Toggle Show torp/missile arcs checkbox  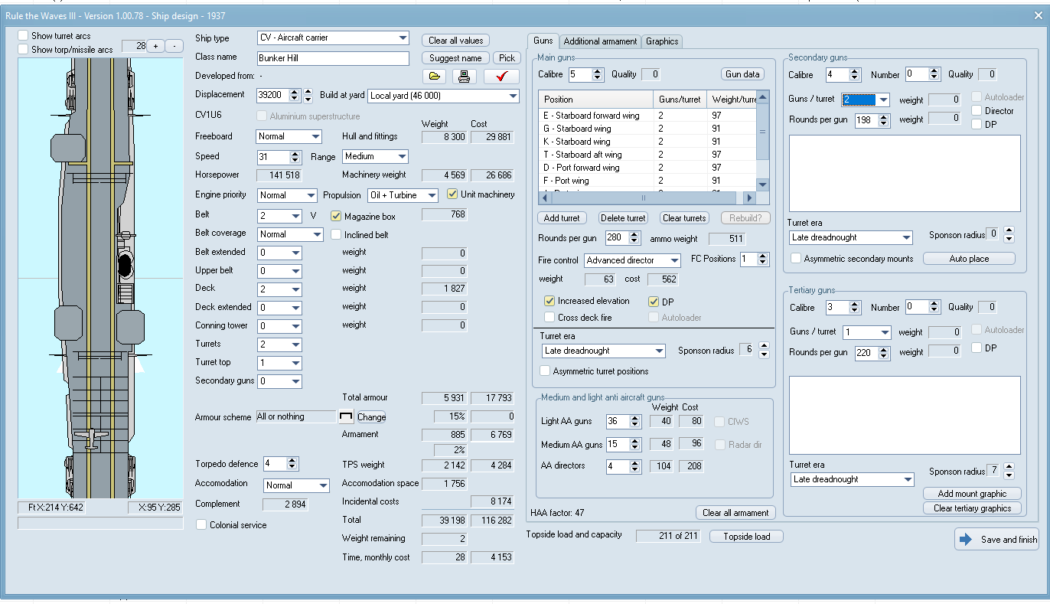point(24,50)
